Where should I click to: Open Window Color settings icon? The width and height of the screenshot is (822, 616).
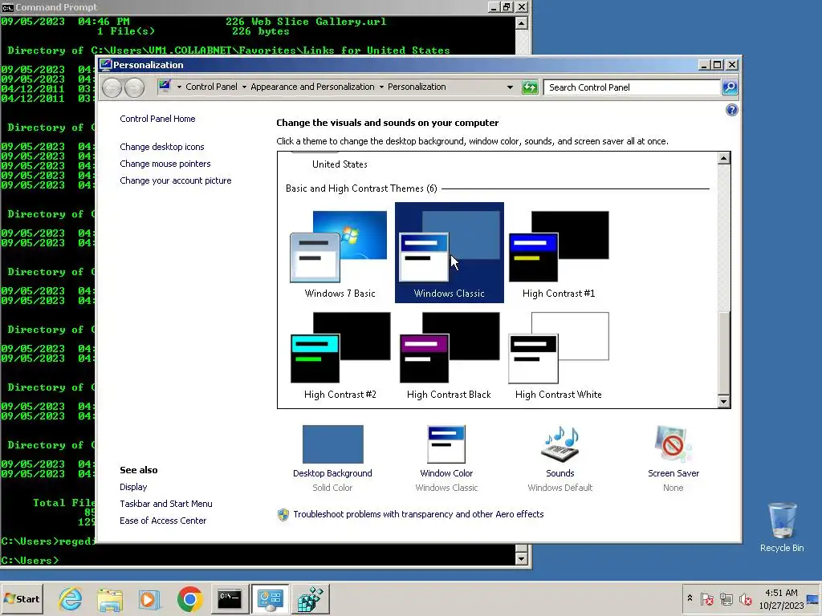(446, 444)
